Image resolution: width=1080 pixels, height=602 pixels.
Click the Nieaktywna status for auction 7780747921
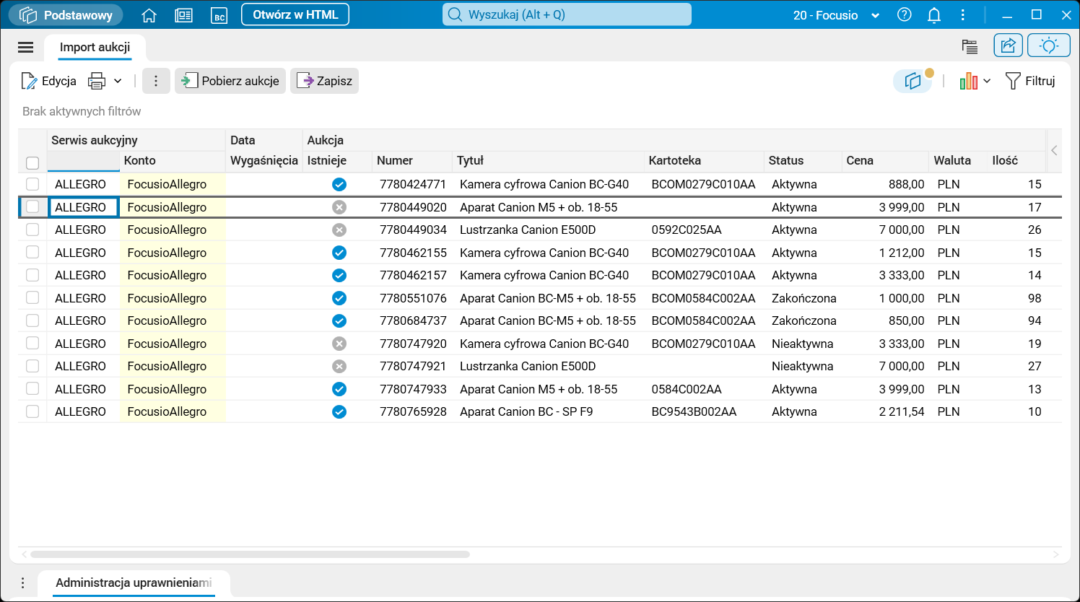coord(802,367)
